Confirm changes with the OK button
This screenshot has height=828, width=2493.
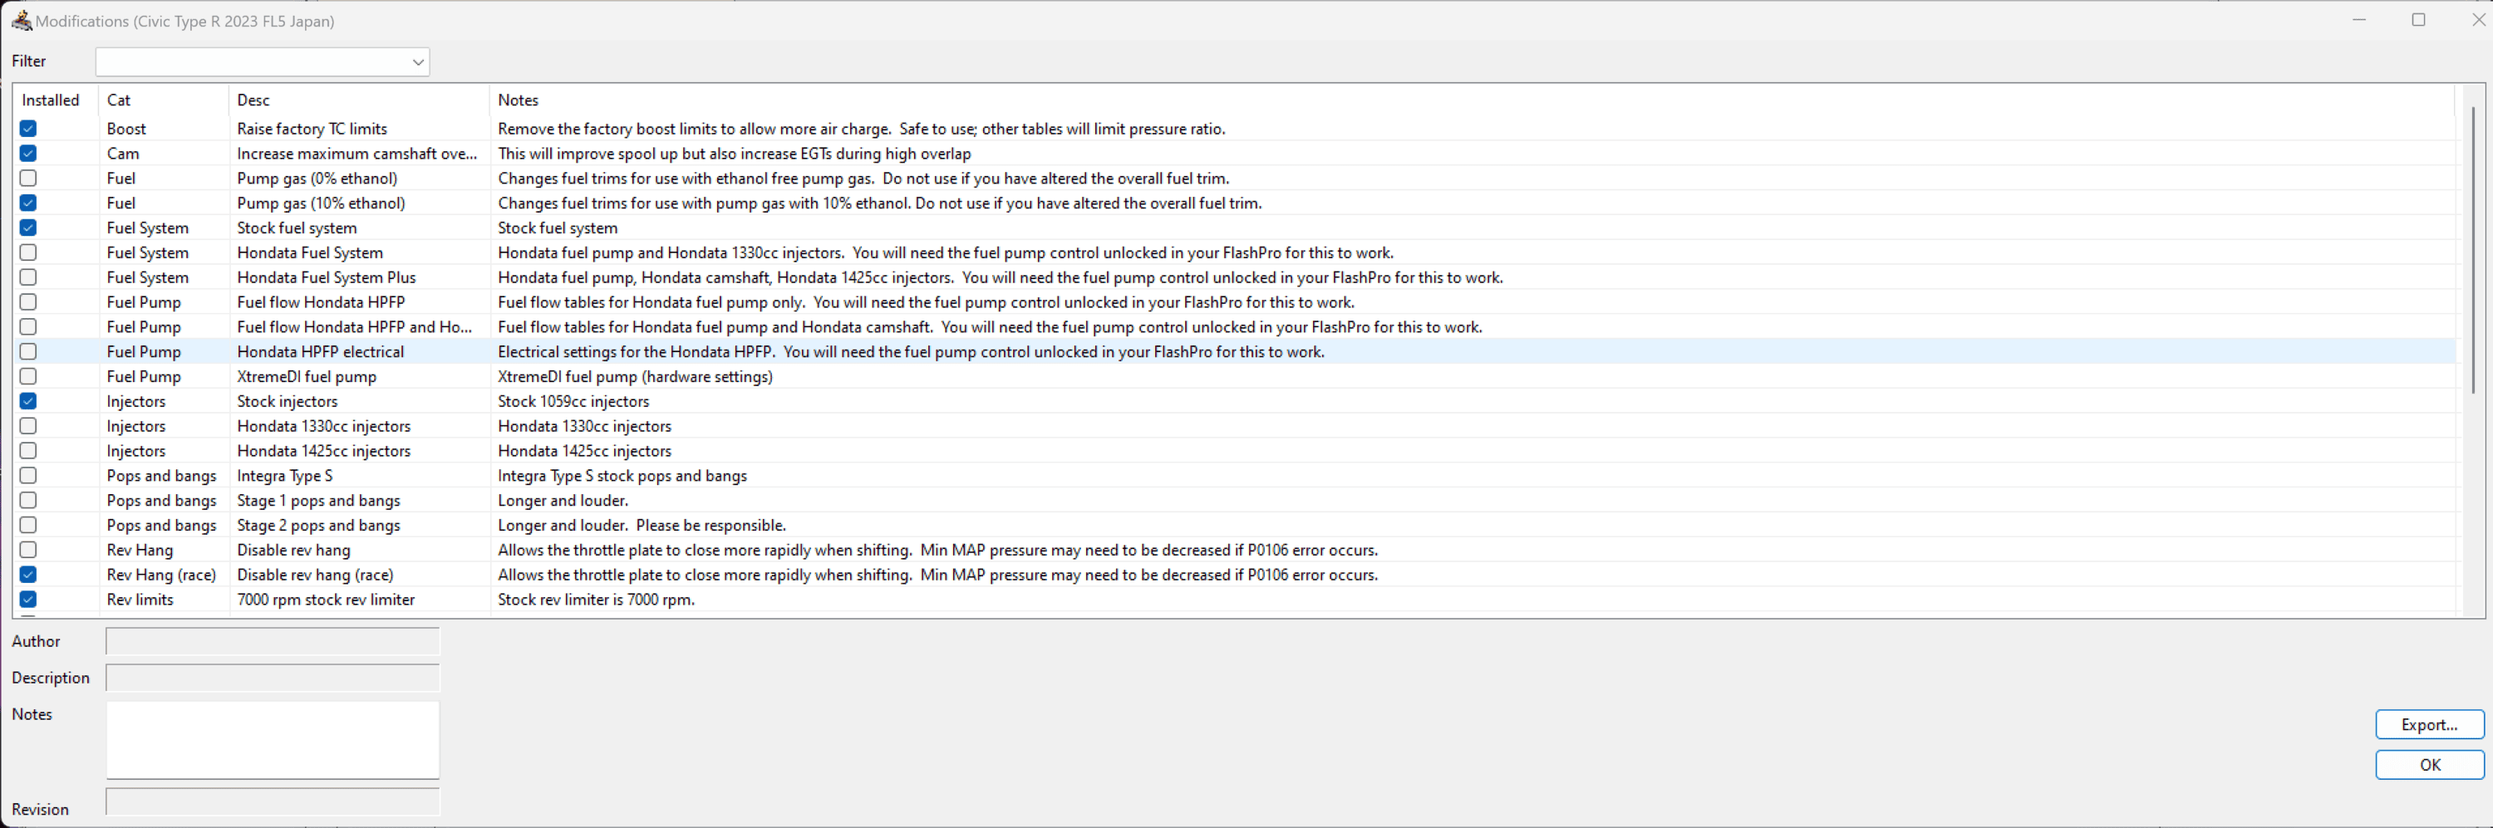click(2428, 764)
